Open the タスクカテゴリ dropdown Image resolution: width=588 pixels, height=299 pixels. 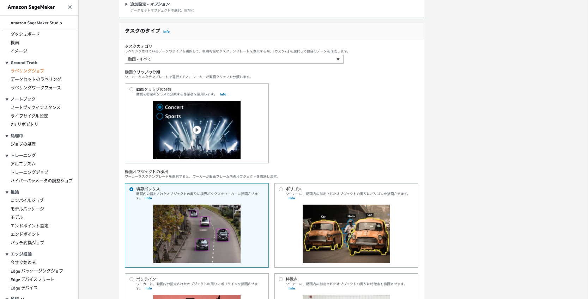point(234,59)
